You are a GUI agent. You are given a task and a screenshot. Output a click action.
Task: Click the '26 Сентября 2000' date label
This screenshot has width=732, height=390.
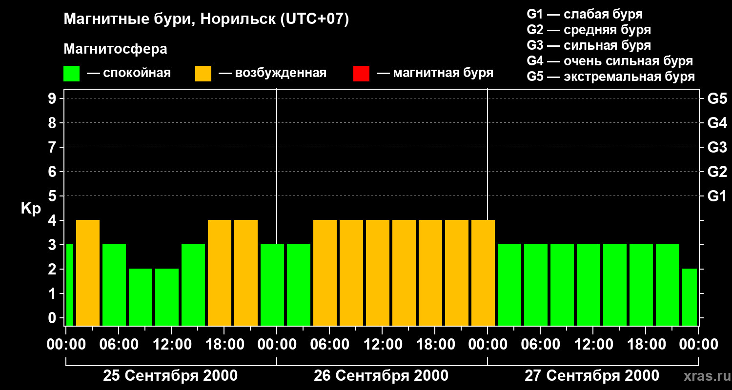pos(381,376)
